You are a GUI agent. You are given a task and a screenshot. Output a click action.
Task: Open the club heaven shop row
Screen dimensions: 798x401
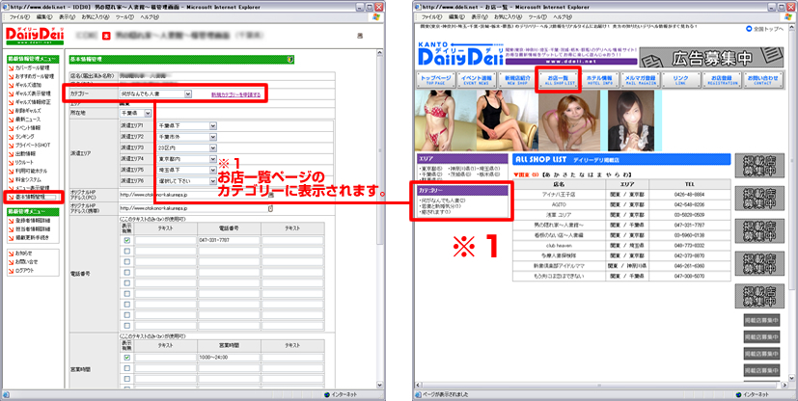tap(622, 245)
